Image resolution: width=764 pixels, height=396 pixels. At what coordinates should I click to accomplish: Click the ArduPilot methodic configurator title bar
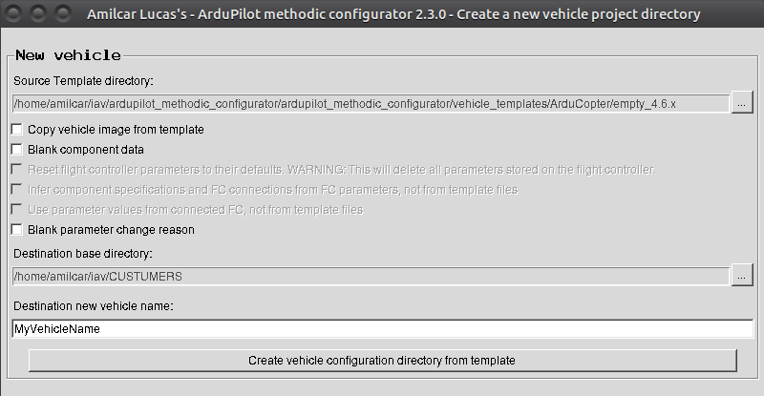point(393,14)
